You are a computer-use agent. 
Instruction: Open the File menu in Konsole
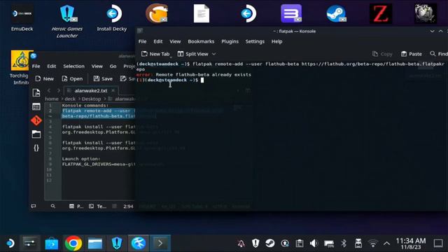(142, 41)
